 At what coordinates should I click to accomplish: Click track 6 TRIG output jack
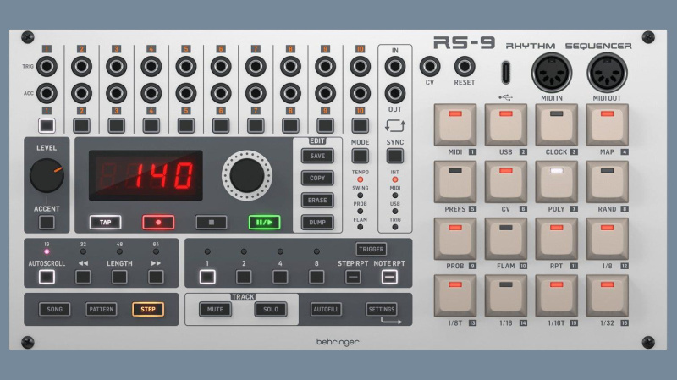[221, 67]
